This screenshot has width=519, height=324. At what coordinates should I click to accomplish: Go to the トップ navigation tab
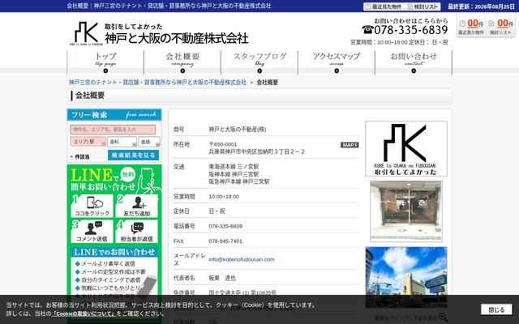coord(105,62)
